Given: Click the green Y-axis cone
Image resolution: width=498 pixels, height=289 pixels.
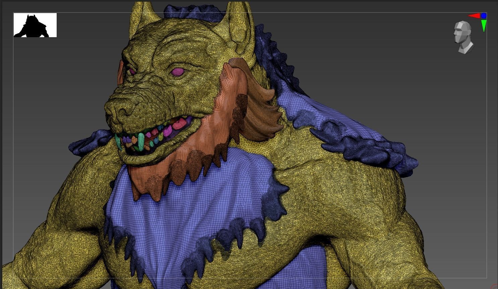Looking at the screenshot, I should tap(484, 26).
